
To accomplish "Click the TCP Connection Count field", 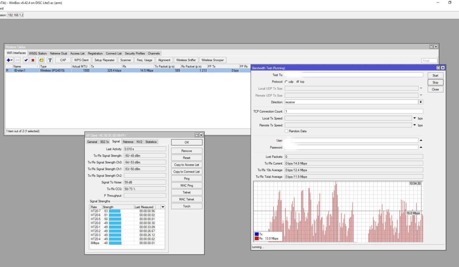I will [x=354, y=111].
